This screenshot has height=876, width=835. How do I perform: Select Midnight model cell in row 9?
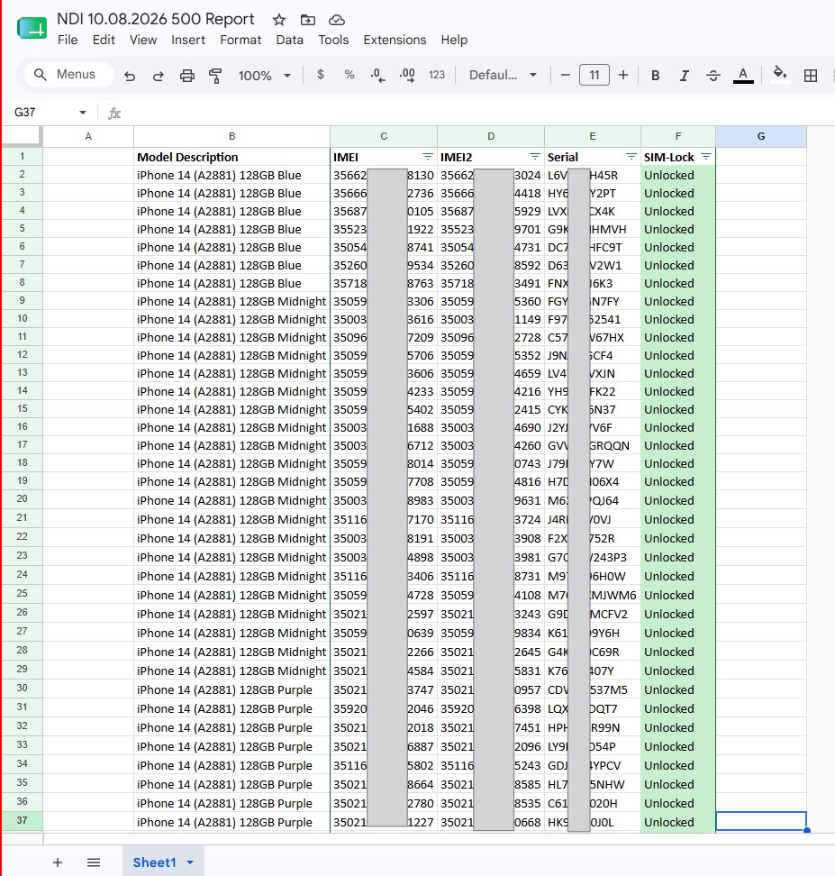[x=231, y=302]
